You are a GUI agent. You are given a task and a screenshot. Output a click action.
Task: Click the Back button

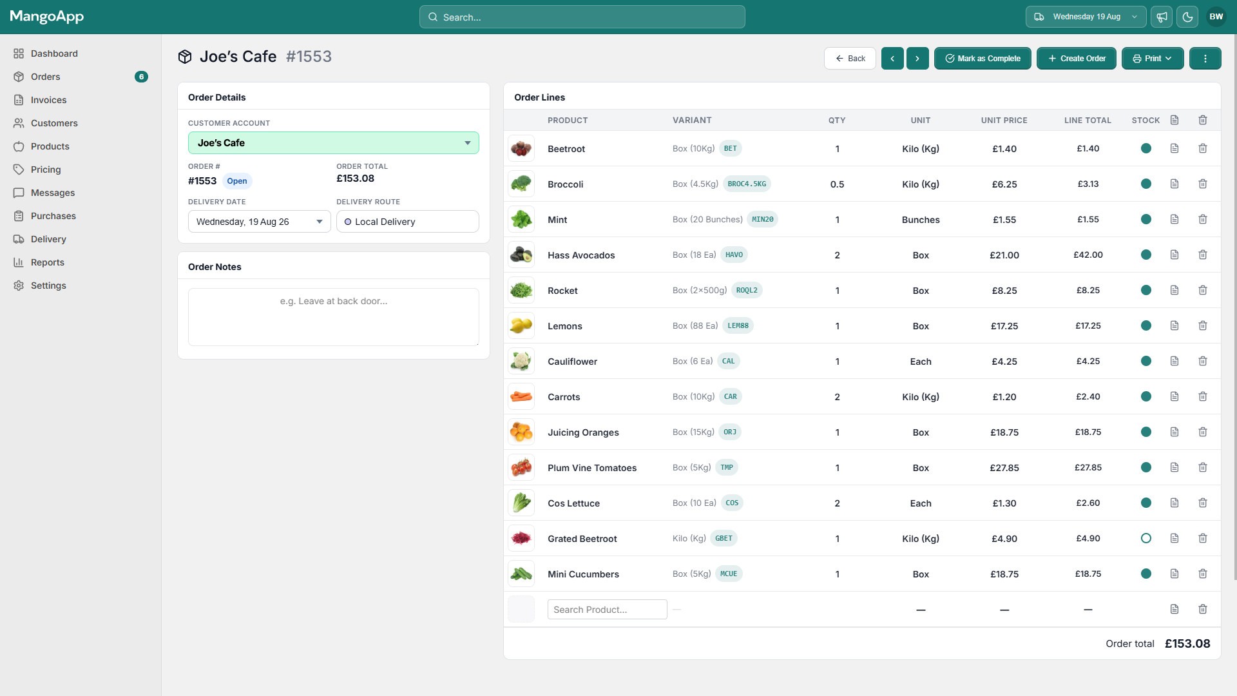pyautogui.click(x=849, y=58)
